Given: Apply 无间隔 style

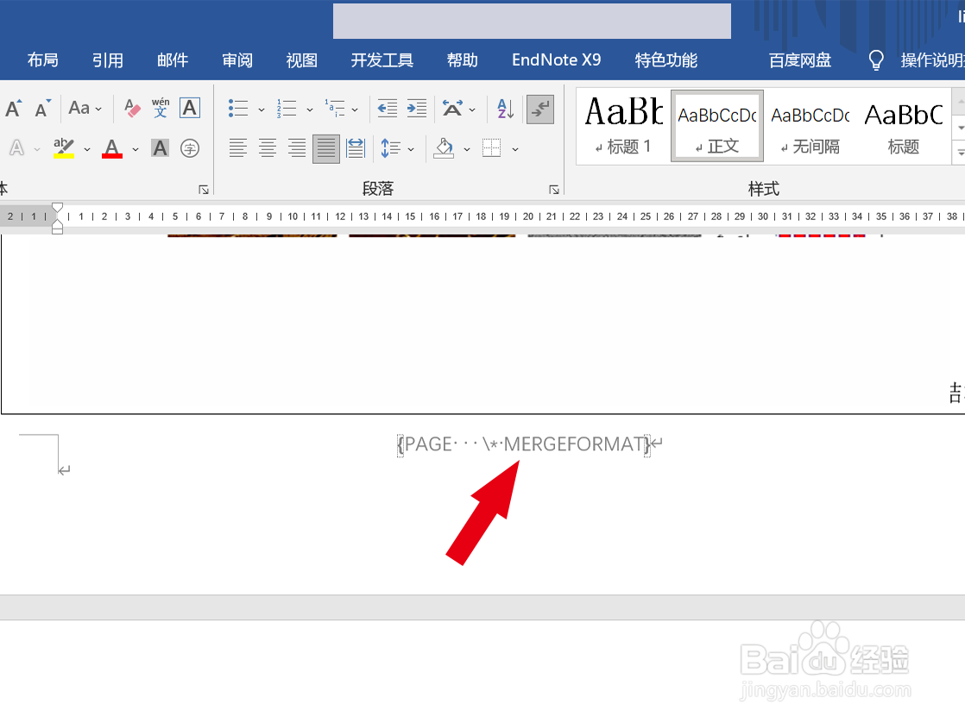Looking at the screenshot, I should coord(810,125).
